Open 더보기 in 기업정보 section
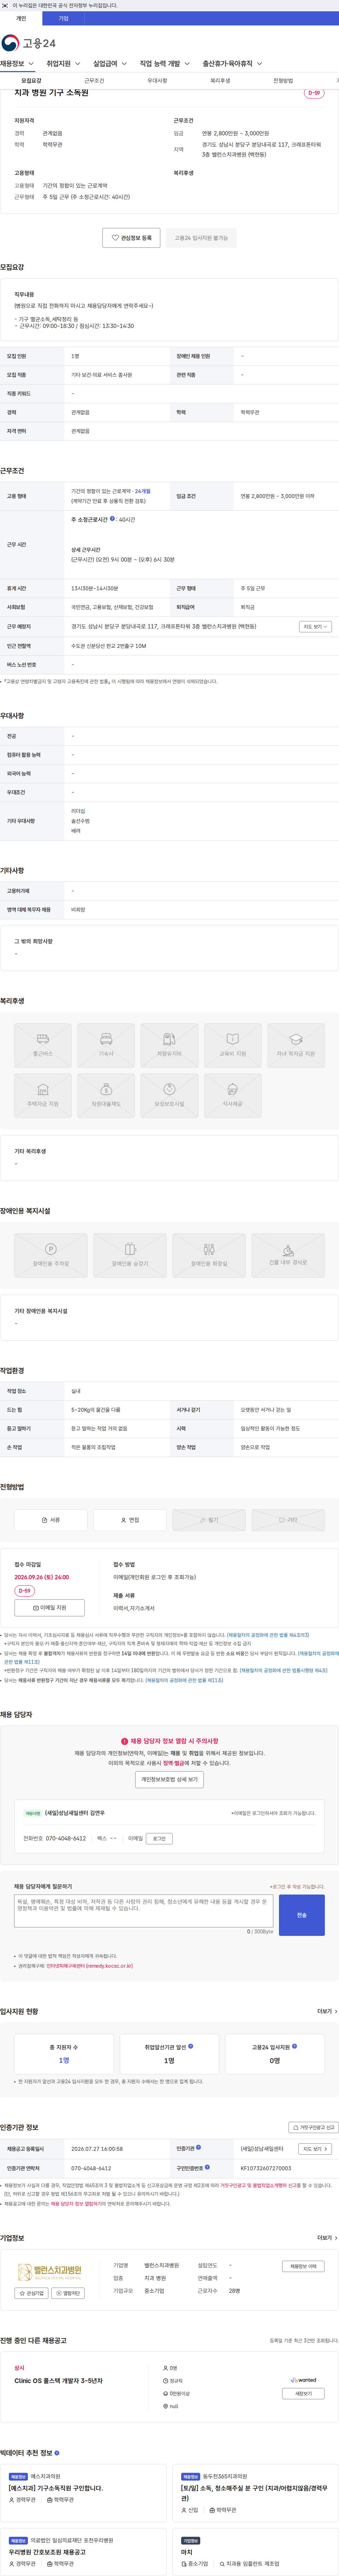Screen dimensions: 339x2576 (x=327, y=2238)
